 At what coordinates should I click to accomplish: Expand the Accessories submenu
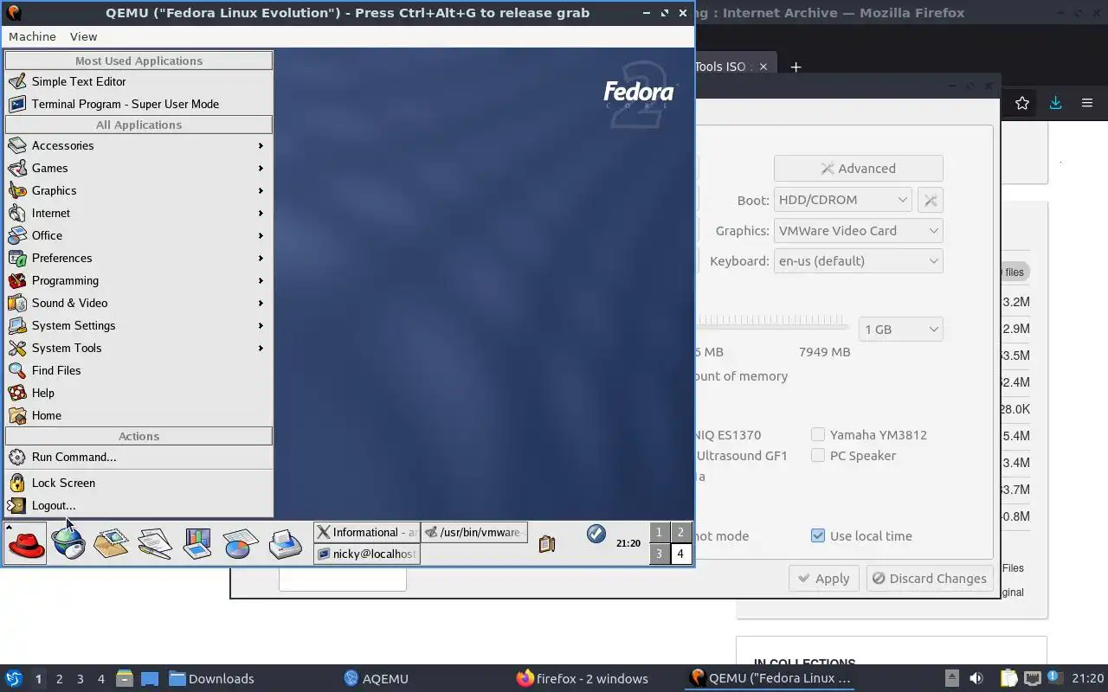[138, 145]
